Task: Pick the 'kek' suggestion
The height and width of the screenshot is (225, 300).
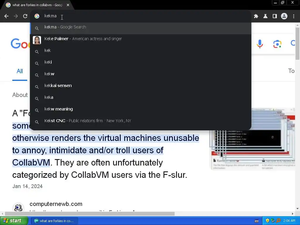Action: click(x=141, y=52)
